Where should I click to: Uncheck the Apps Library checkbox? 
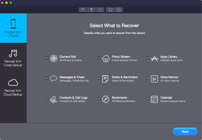pos(148,58)
